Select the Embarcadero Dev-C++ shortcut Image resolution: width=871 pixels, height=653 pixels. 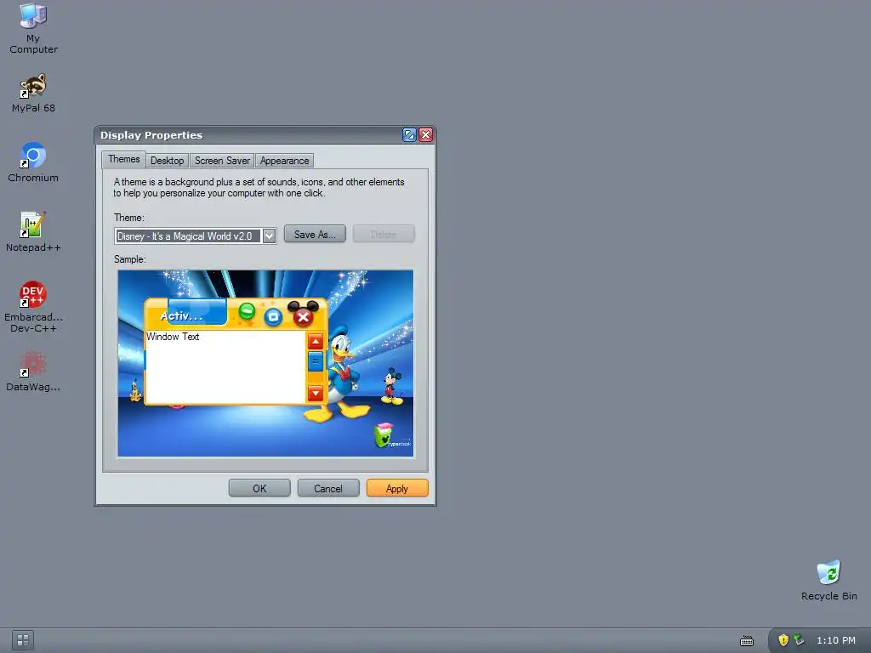pos(33,306)
